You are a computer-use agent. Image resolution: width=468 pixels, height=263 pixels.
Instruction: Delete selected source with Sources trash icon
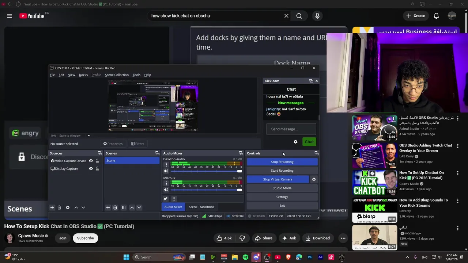pyautogui.click(x=59, y=207)
